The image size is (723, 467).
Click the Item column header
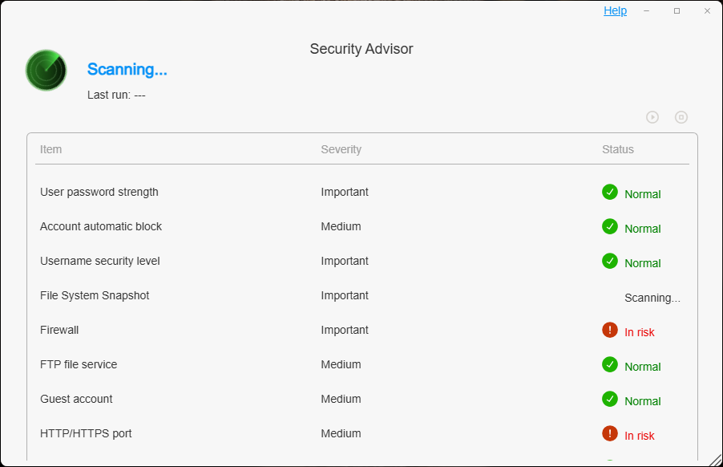point(50,149)
